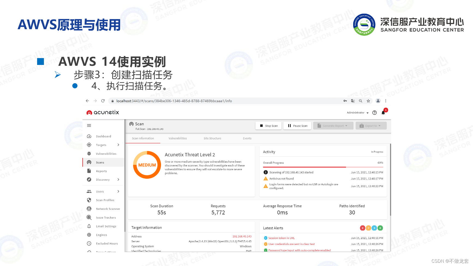Click the Issue Trackers icon
This screenshot has height=266, width=473.
(89, 217)
